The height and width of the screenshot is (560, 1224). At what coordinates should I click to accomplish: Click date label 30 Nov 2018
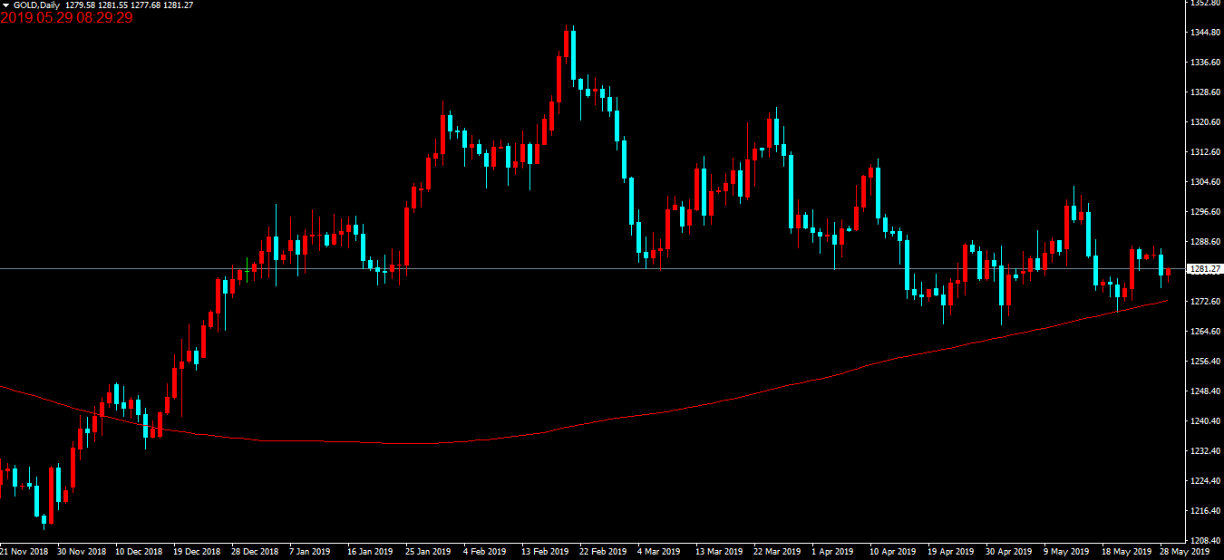pos(81,551)
